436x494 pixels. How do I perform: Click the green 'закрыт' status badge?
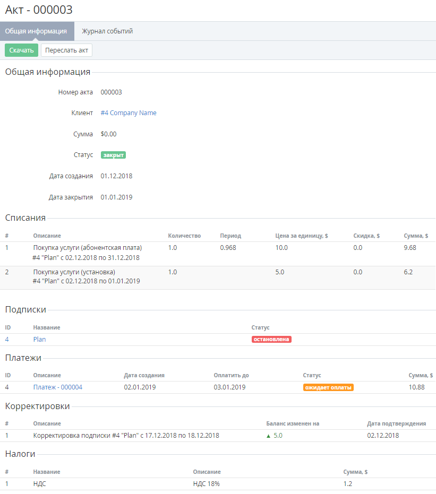[x=113, y=155]
